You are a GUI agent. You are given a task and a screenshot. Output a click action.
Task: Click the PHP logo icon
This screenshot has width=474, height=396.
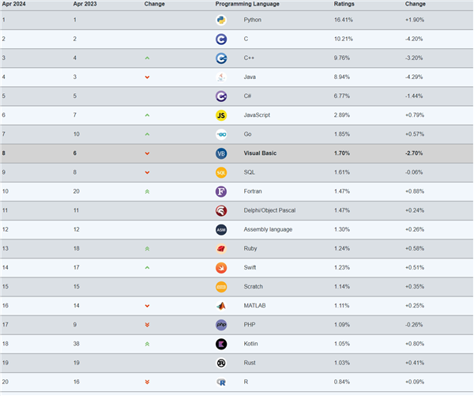click(x=221, y=325)
